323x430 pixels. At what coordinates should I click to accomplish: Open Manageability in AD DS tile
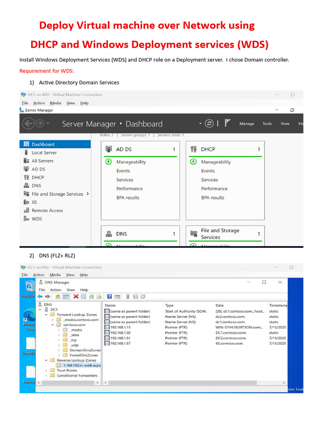pyautogui.click(x=131, y=162)
